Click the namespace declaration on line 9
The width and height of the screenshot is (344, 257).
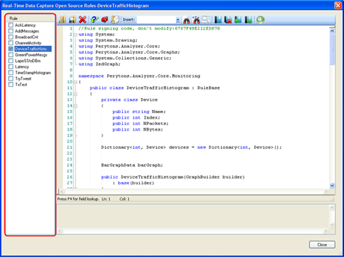pos(139,76)
